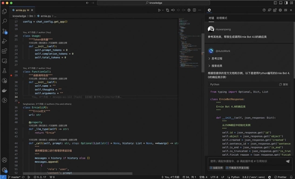Click the editor vertical scrollbar

[x=203, y=53]
